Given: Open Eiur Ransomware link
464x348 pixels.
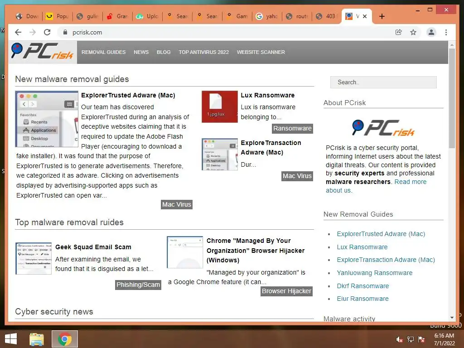Looking at the screenshot, I should point(362,299).
